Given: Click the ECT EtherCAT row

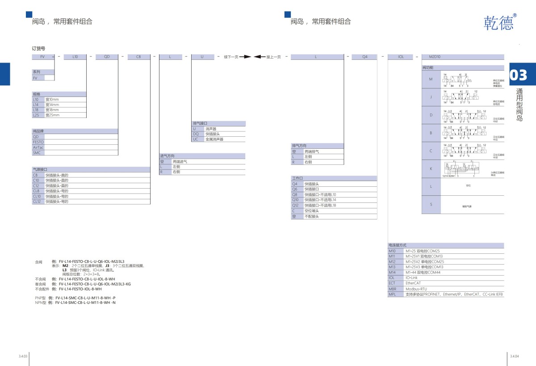Looking at the screenshot, I should tap(445, 283).
